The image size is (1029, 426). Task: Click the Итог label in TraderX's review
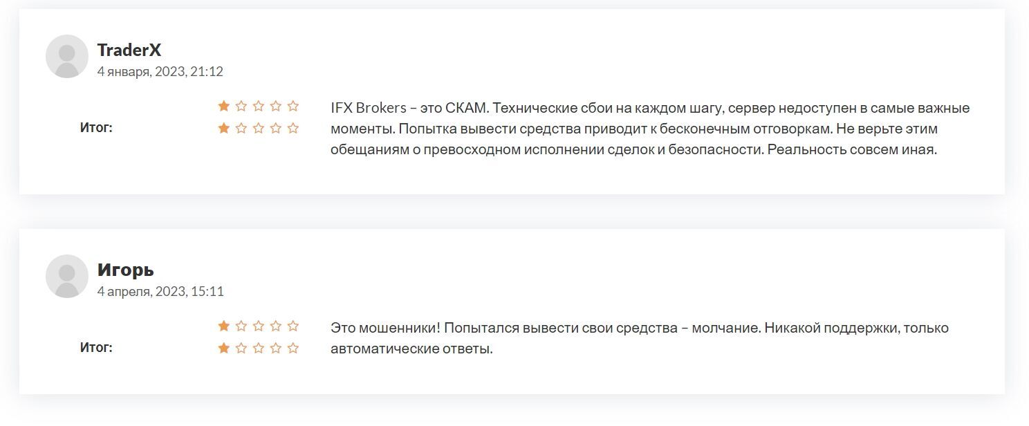pos(96,128)
